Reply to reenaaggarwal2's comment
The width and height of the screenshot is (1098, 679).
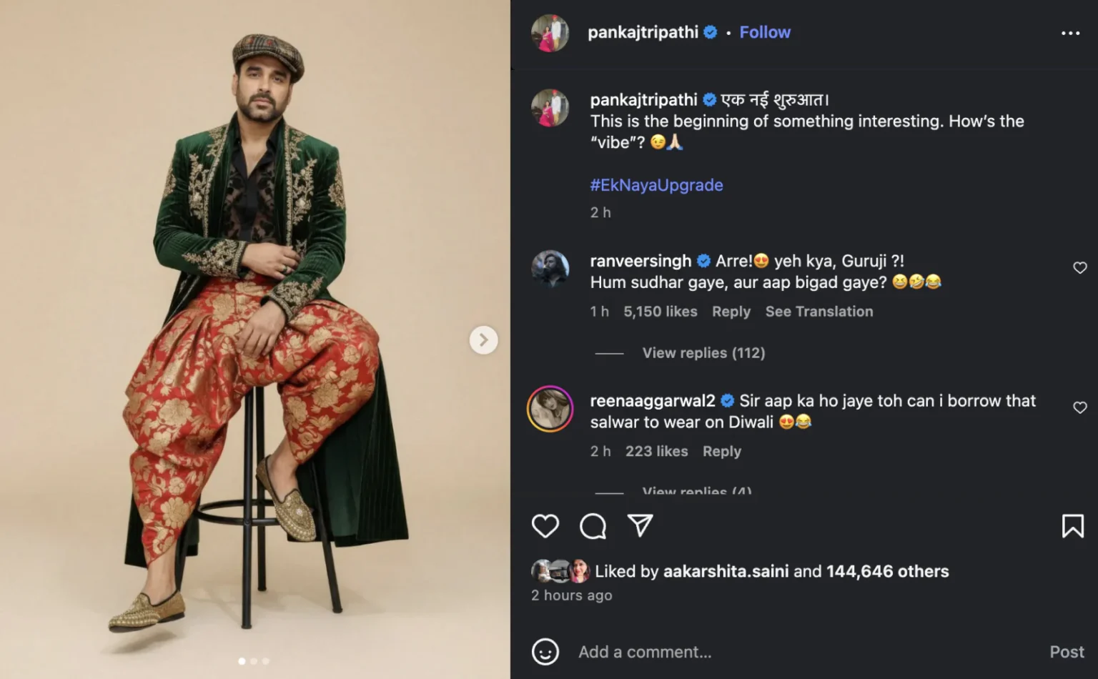[721, 451]
